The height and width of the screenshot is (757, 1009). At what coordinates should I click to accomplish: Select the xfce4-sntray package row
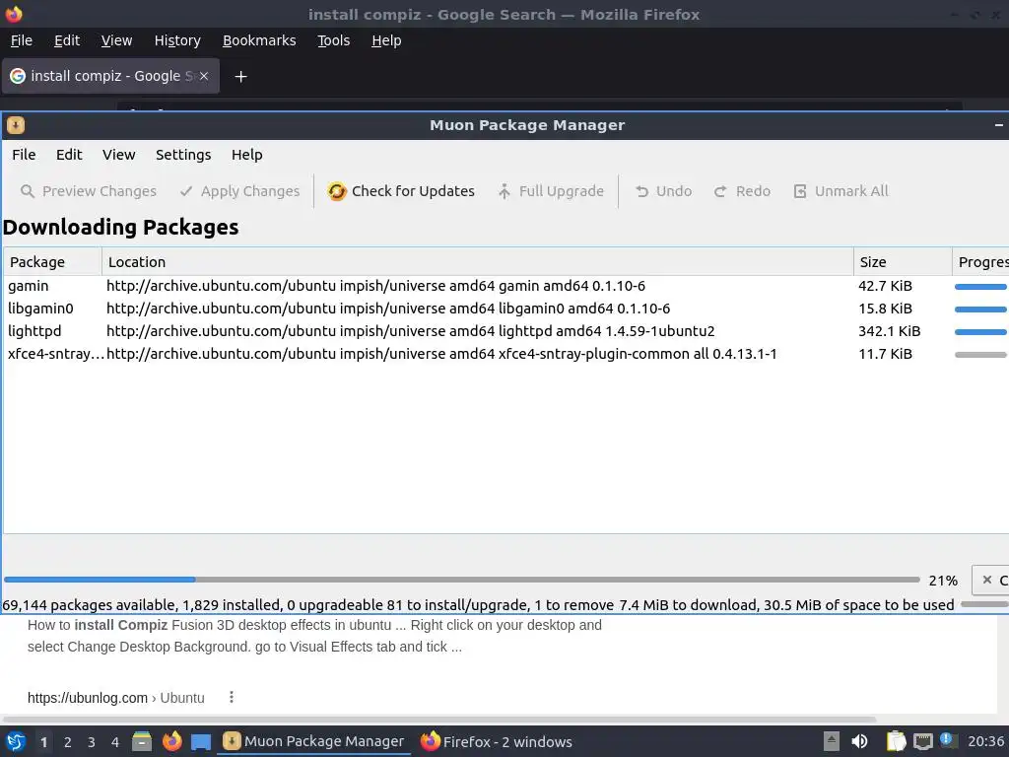tap(505, 354)
